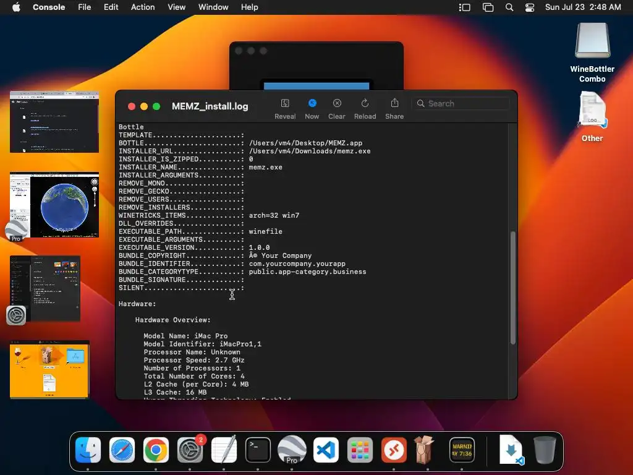Screen dimensions: 633x475
Task: Open Google Earth Pro from the Dock
Action: point(292,450)
